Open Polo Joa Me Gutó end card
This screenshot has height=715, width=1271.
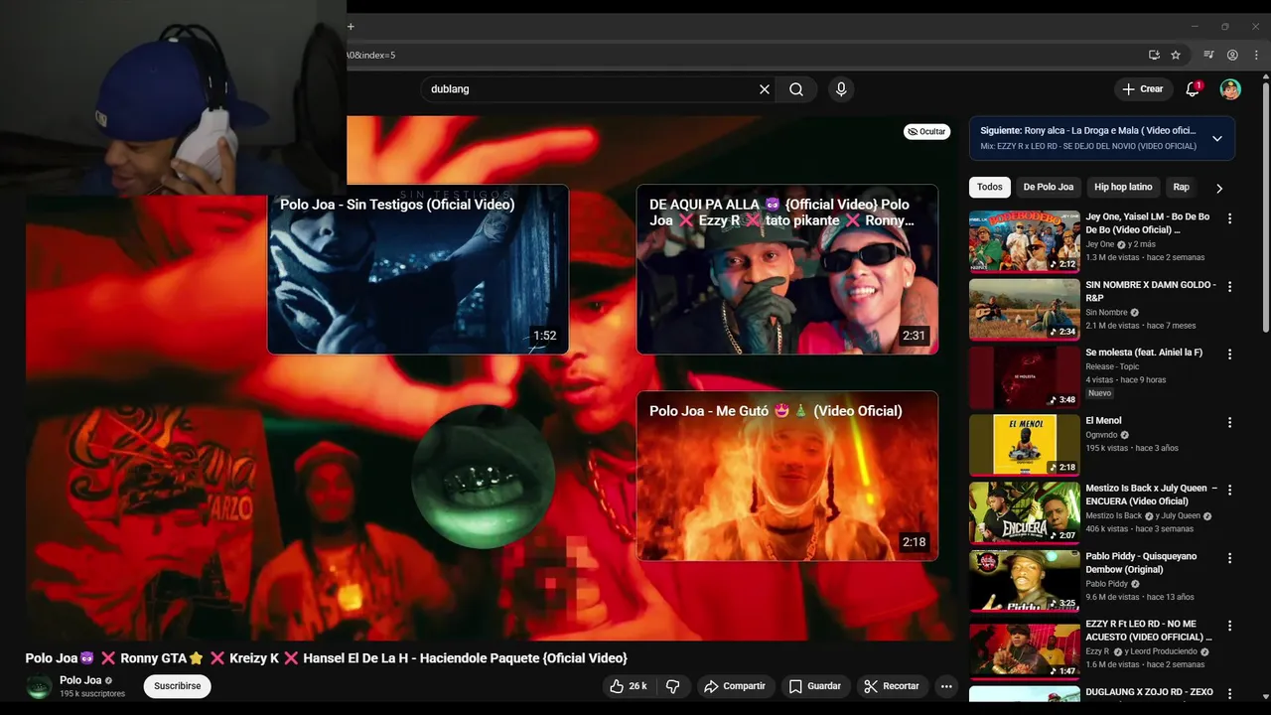tap(787, 476)
